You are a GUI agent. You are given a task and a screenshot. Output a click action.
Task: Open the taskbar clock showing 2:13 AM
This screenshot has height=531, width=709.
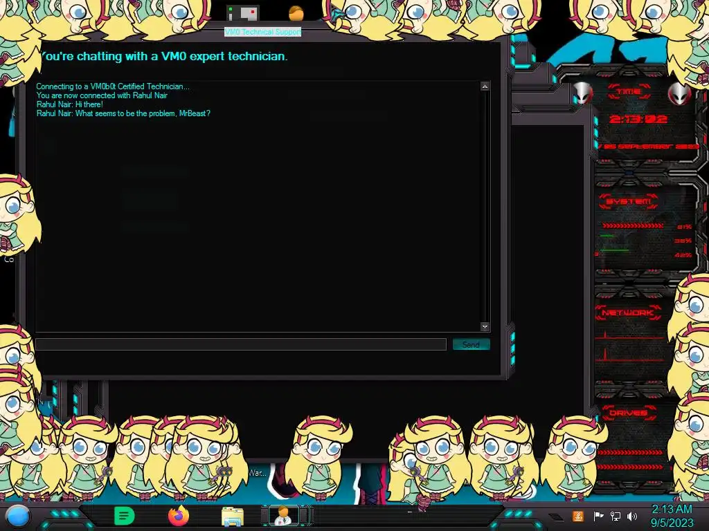tap(672, 516)
